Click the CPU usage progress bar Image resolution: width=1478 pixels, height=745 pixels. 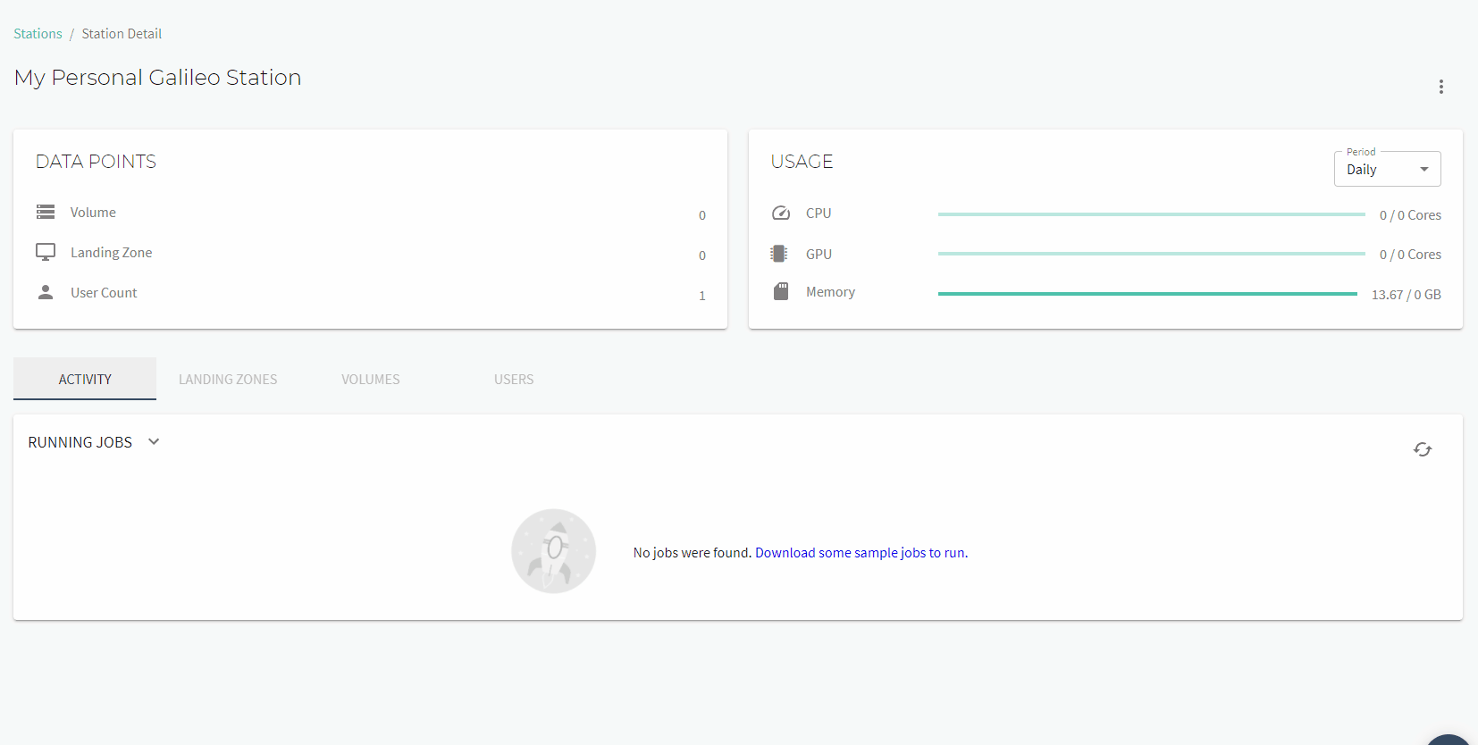[x=1151, y=214]
